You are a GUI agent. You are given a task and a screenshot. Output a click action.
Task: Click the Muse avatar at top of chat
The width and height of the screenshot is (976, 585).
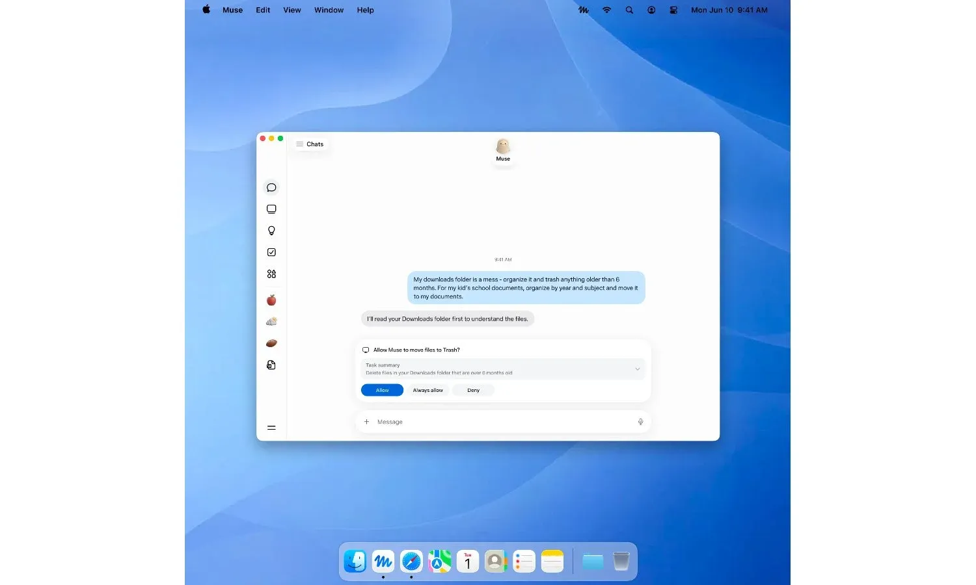[x=503, y=146]
